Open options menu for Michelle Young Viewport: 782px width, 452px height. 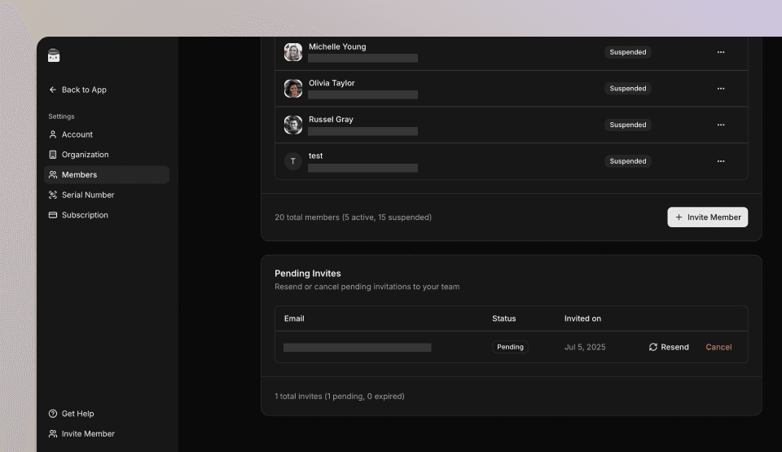click(720, 52)
